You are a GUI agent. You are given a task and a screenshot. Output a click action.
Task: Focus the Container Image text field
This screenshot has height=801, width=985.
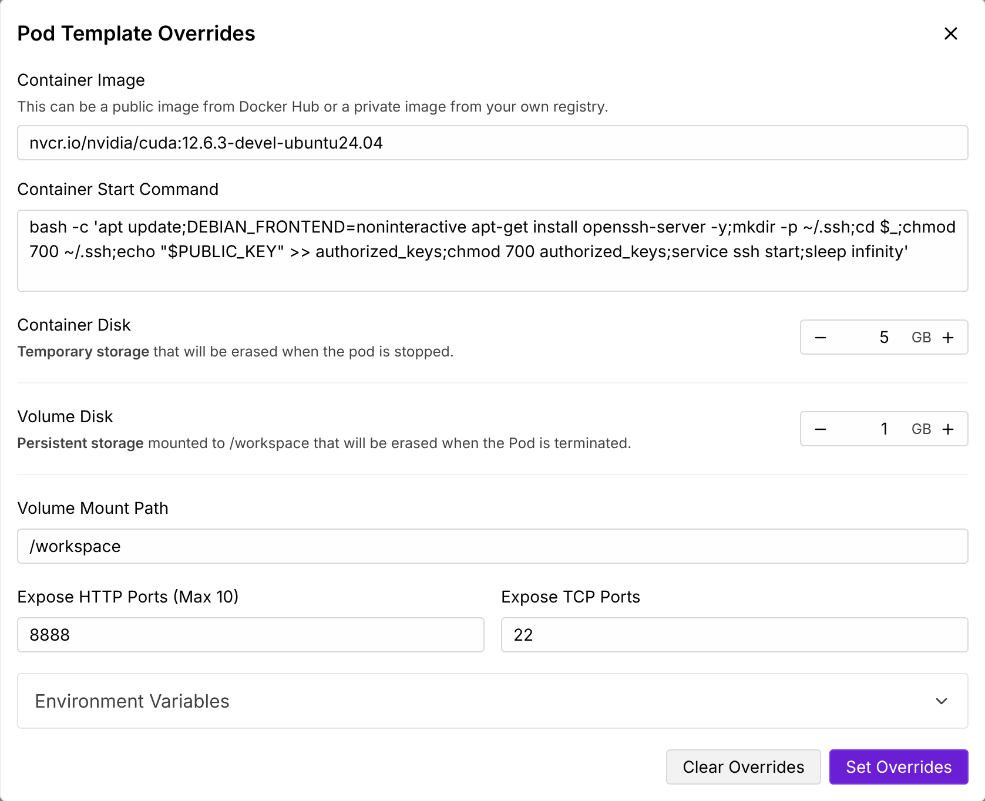point(492,143)
